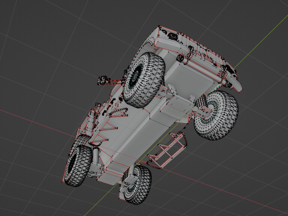The width and height of the screenshot is (288, 216).
Task: Click the rightmost wheel of the vehicle
Action: 216,115
